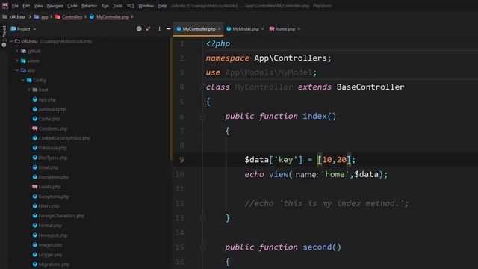Select Constants.php in the project tree
Viewport: 478px width, 269px height.
(53, 129)
